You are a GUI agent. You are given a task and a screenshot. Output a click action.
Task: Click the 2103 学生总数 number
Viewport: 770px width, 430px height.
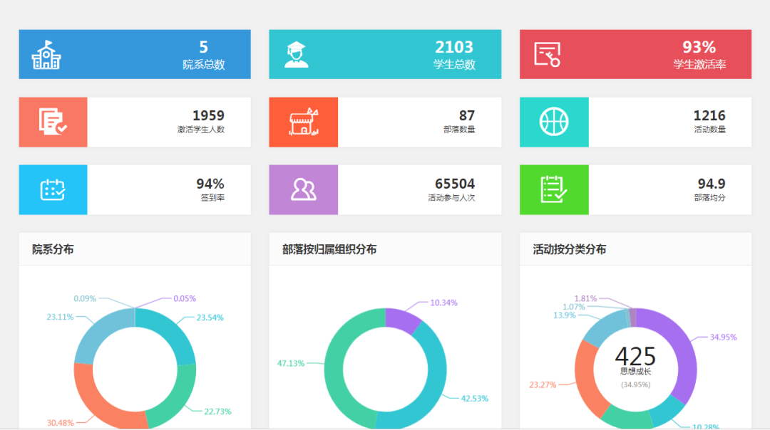pyautogui.click(x=454, y=47)
